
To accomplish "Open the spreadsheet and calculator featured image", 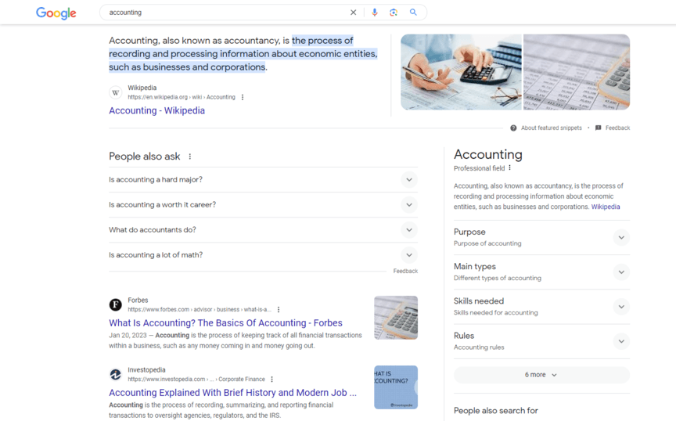I will [577, 72].
